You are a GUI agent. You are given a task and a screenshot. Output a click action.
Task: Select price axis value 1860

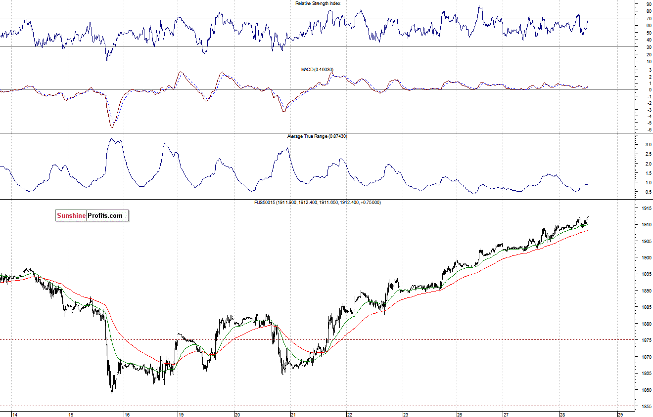[x=647, y=390]
